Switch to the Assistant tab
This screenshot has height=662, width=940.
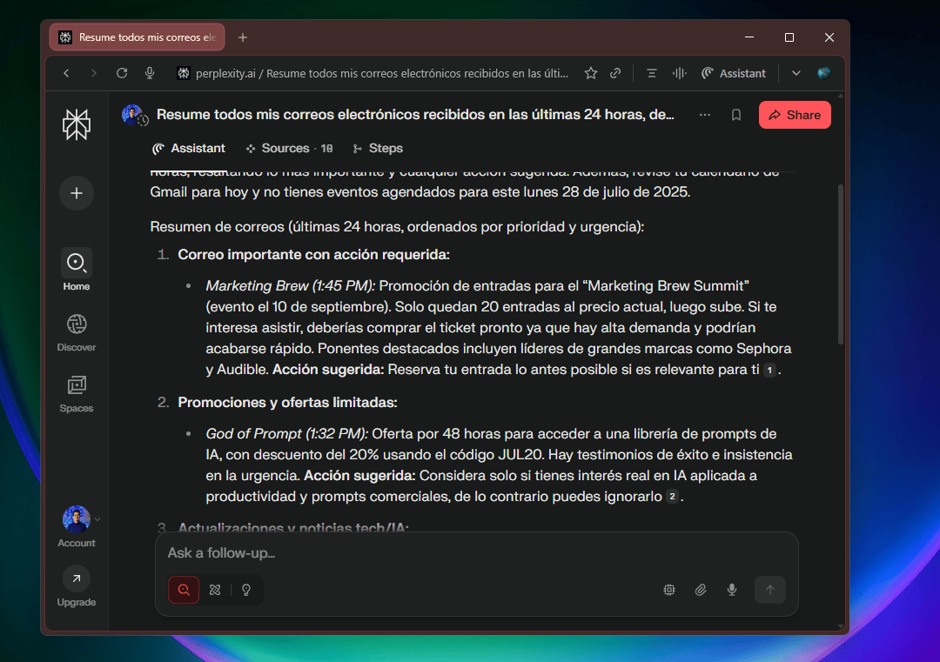[189, 149]
